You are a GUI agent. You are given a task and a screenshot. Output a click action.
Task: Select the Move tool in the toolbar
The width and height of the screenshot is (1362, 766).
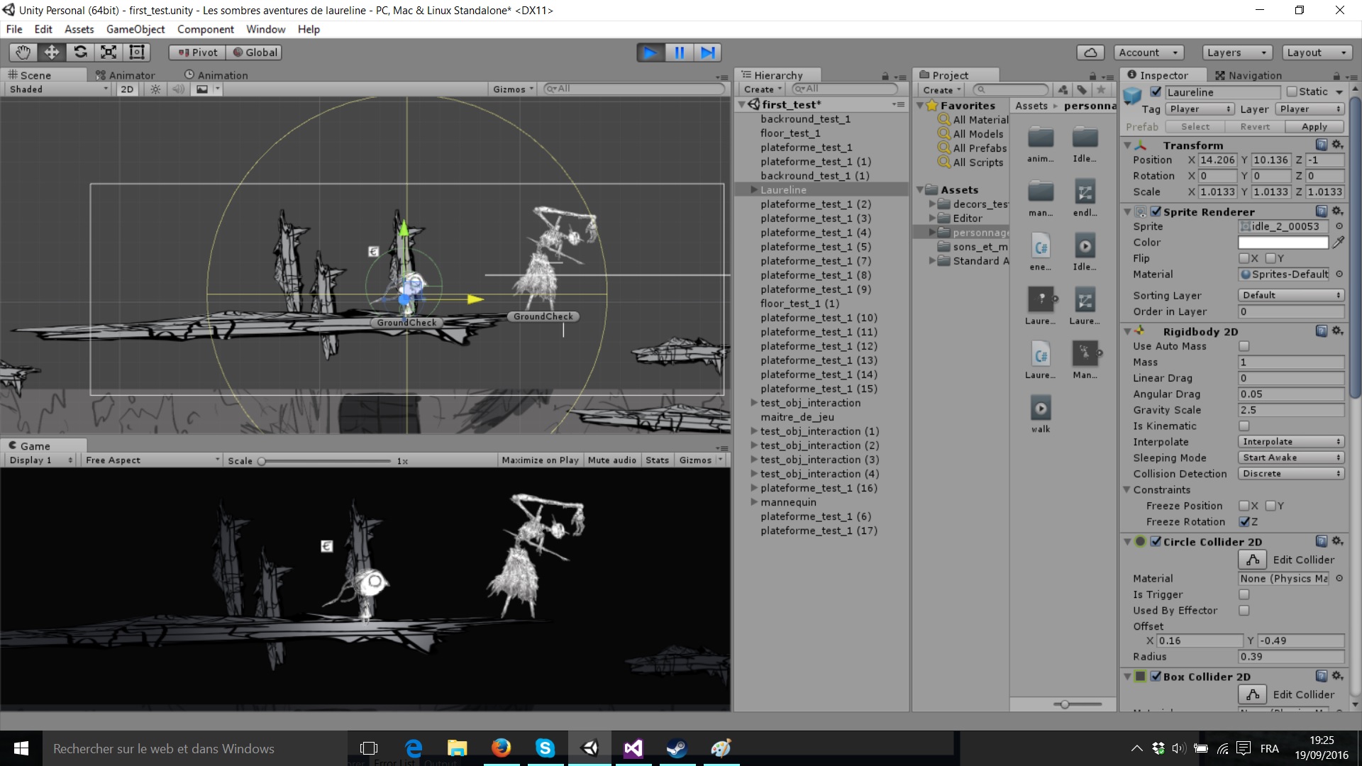[x=50, y=52]
